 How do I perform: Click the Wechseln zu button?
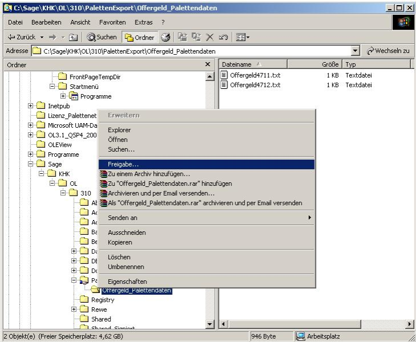point(388,51)
